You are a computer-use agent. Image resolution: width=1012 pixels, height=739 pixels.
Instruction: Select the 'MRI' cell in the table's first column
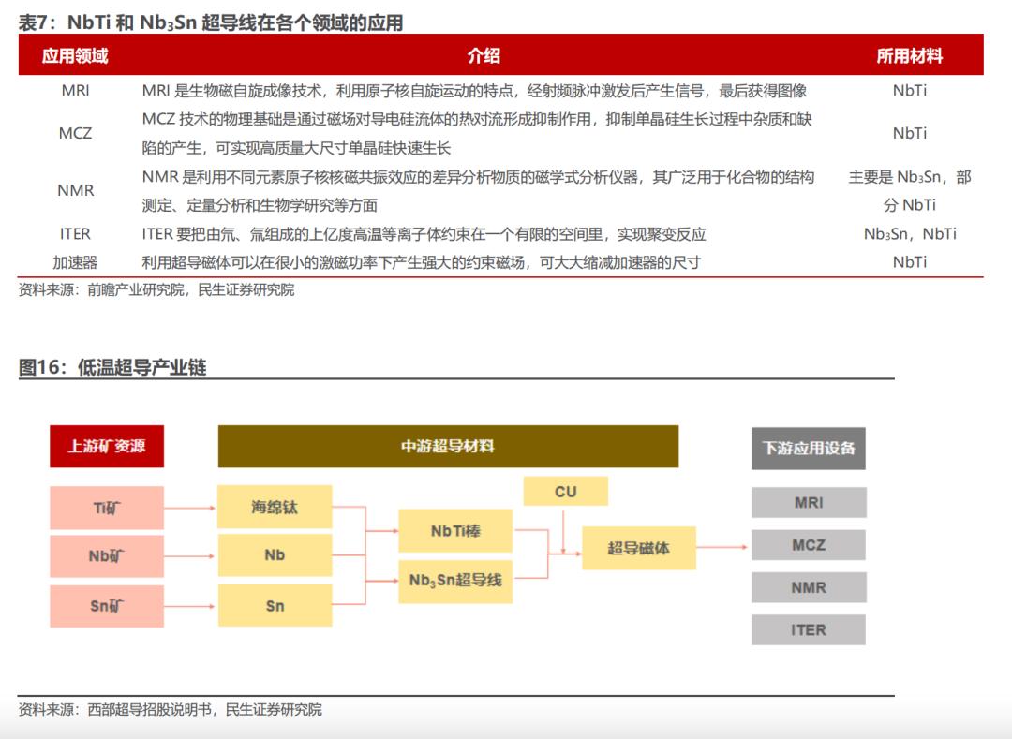[76, 91]
